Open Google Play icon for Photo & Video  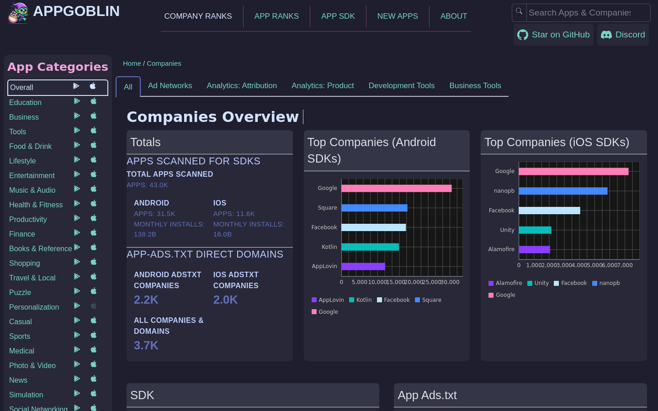click(x=77, y=364)
